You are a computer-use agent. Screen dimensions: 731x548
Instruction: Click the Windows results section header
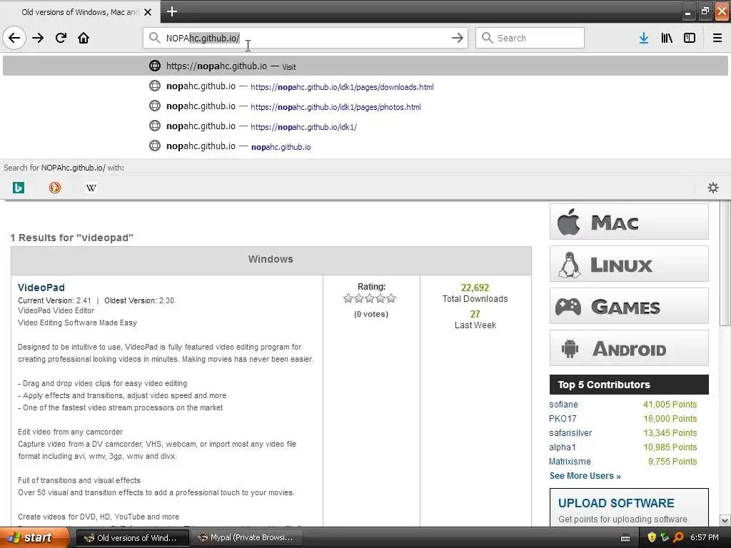[271, 260]
